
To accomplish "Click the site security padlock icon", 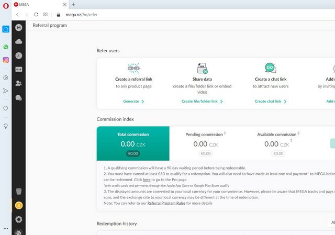I will tap(58, 15).
